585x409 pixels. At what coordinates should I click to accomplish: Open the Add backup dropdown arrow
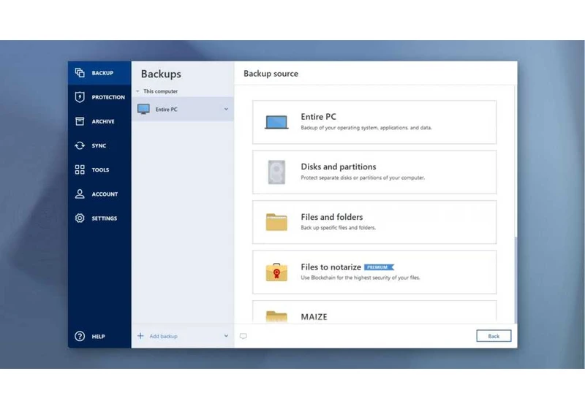click(x=226, y=336)
